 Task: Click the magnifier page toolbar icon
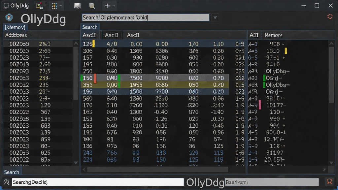(92, 6)
